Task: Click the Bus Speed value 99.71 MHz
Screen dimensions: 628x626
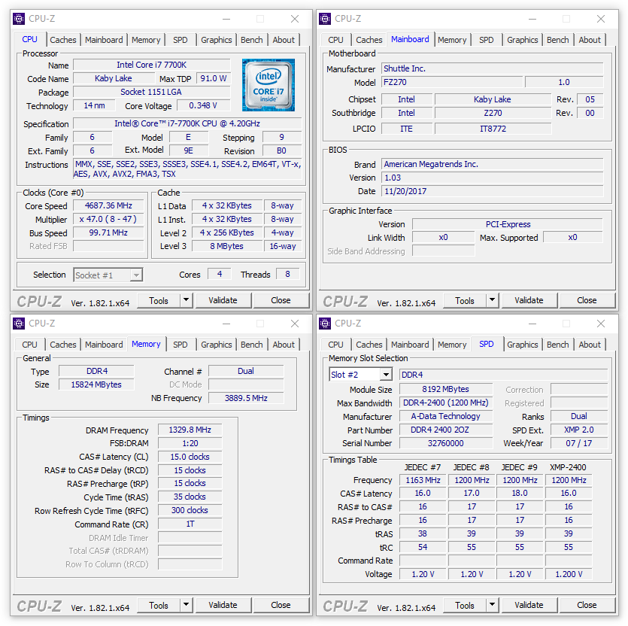Action: coord(108,232)
